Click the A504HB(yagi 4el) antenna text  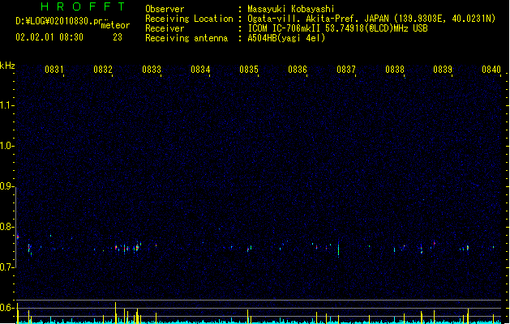(x=286, y=38)
